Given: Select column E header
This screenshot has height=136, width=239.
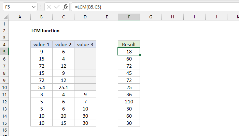Looking at the screenshot, I should tap(107, 17).
